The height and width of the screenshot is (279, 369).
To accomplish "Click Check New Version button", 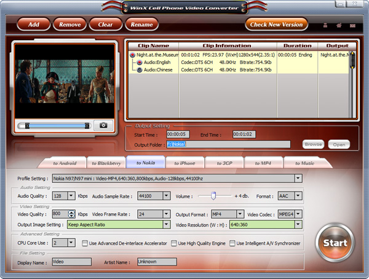I will tap(277, 25).
